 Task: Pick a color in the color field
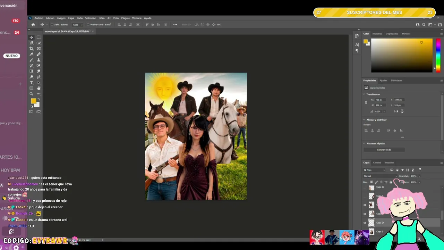(x=402, y=55)
